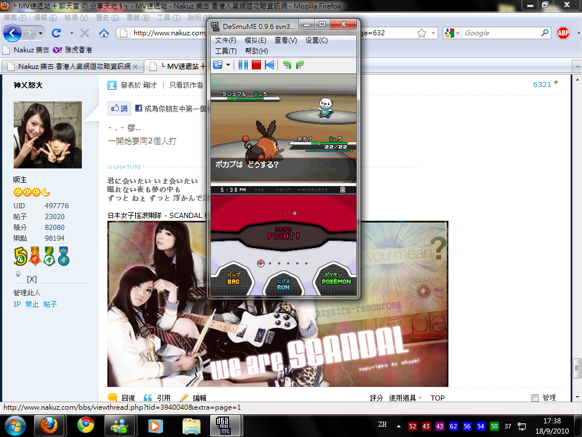Viewport: 582px width, 437px height.
Task: Open the search engine selector dropdown
Action: pyautogui.click(x=452, y=33)
